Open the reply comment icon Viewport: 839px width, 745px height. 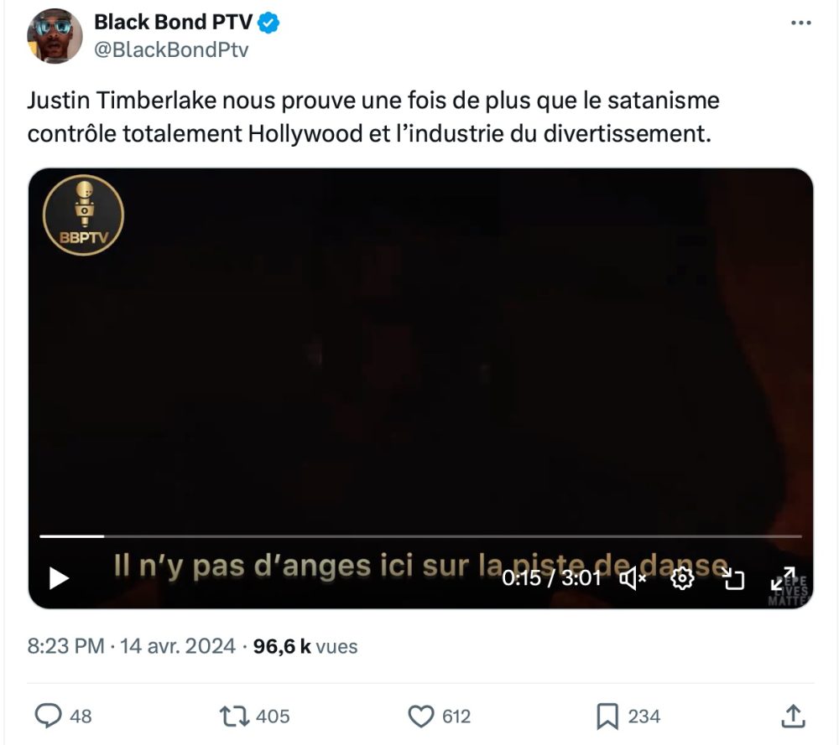point(48,717)
